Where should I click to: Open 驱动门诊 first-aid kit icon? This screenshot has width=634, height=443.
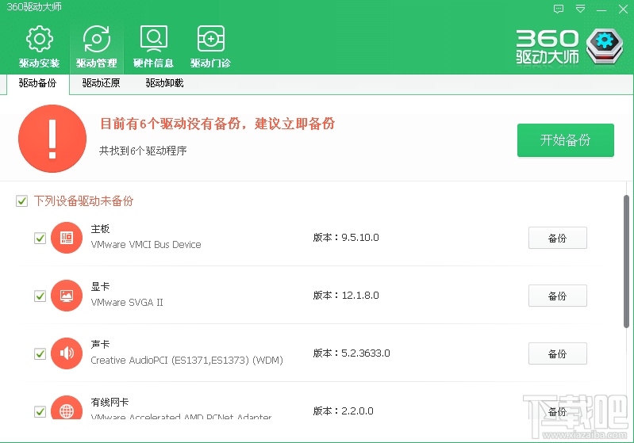[x=210, y=39]
